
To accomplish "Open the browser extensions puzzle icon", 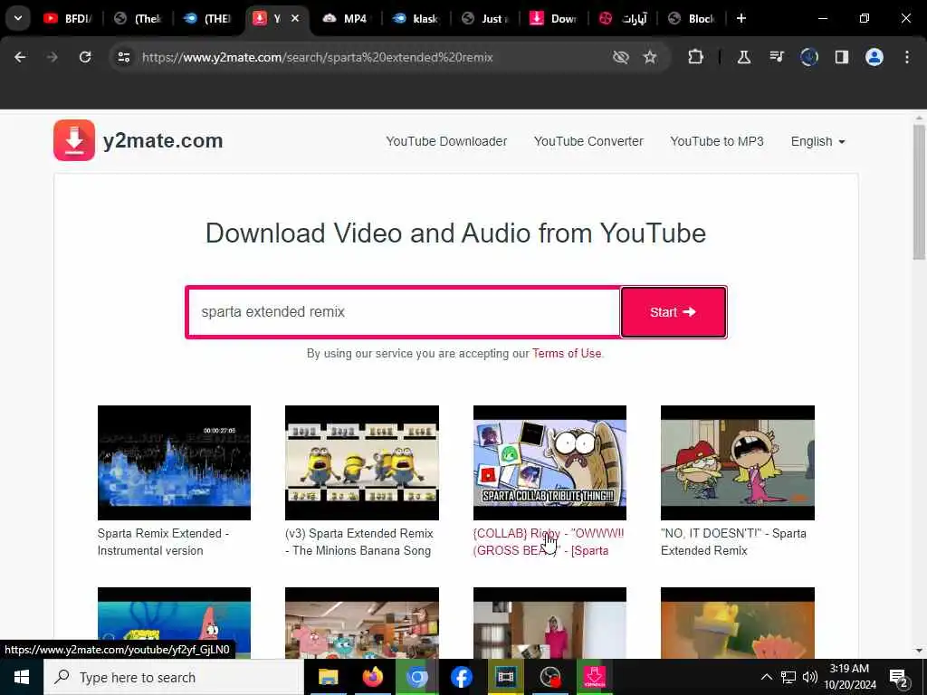I will 696,57.
